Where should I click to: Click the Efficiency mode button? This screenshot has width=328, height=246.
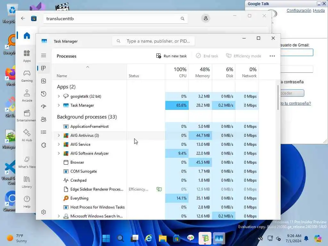tap(243, 56)
